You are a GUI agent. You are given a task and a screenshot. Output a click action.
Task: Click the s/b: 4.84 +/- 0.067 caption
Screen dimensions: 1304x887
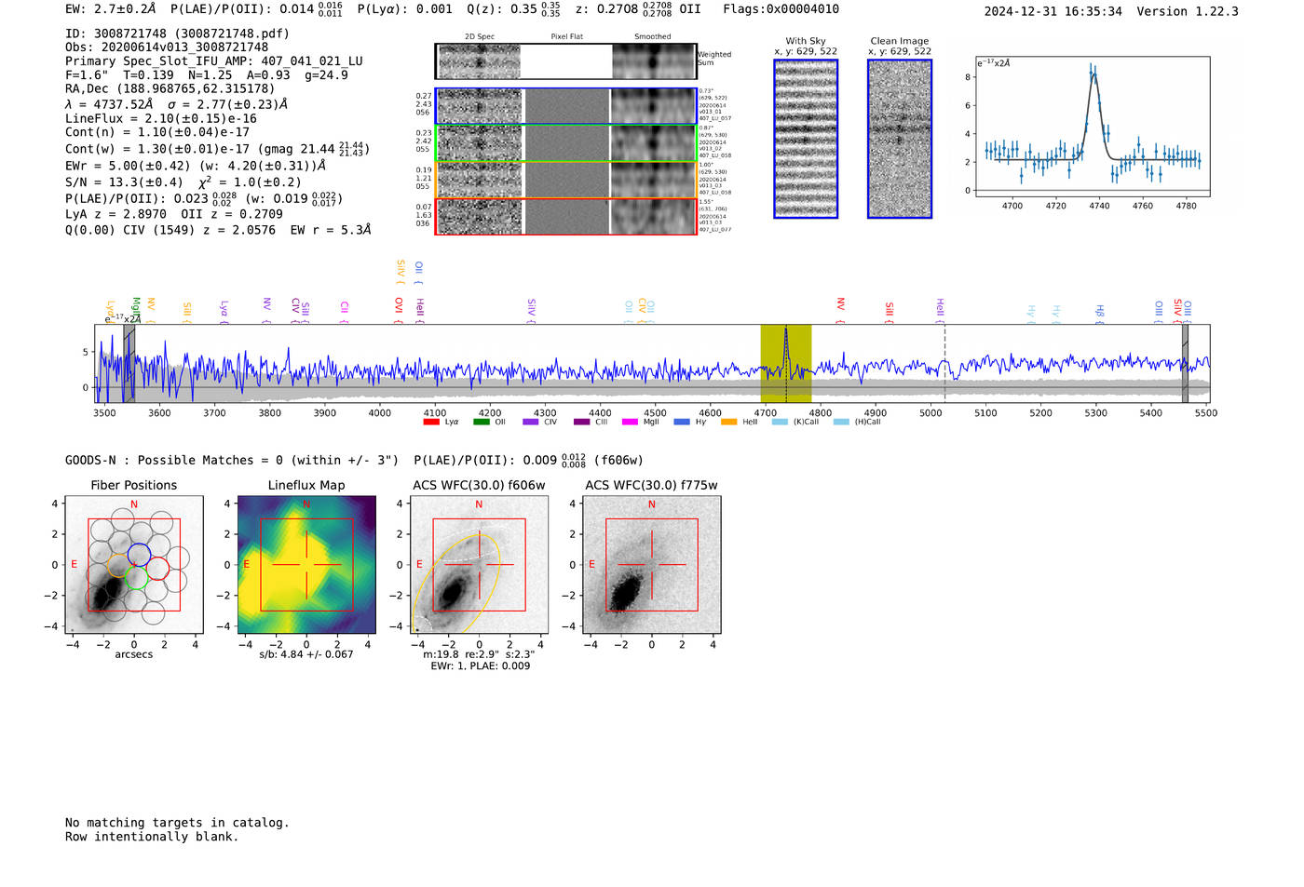(x=306, y=654)
